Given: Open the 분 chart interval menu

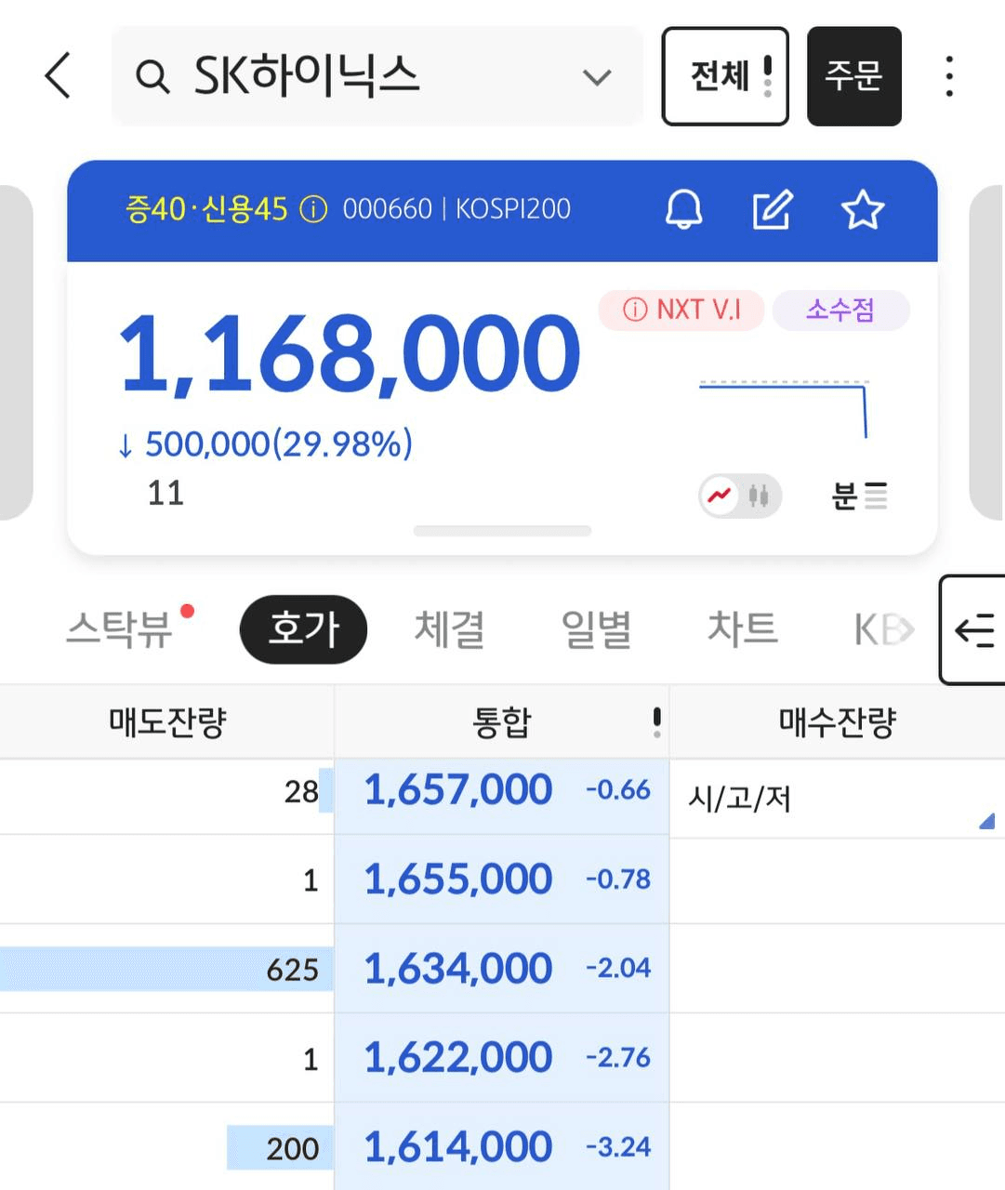Looking at the screenshot, I should point(859,496).
